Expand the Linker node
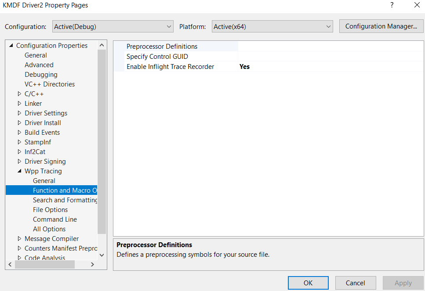The image size is (425, 291). [x=20, y=103]
